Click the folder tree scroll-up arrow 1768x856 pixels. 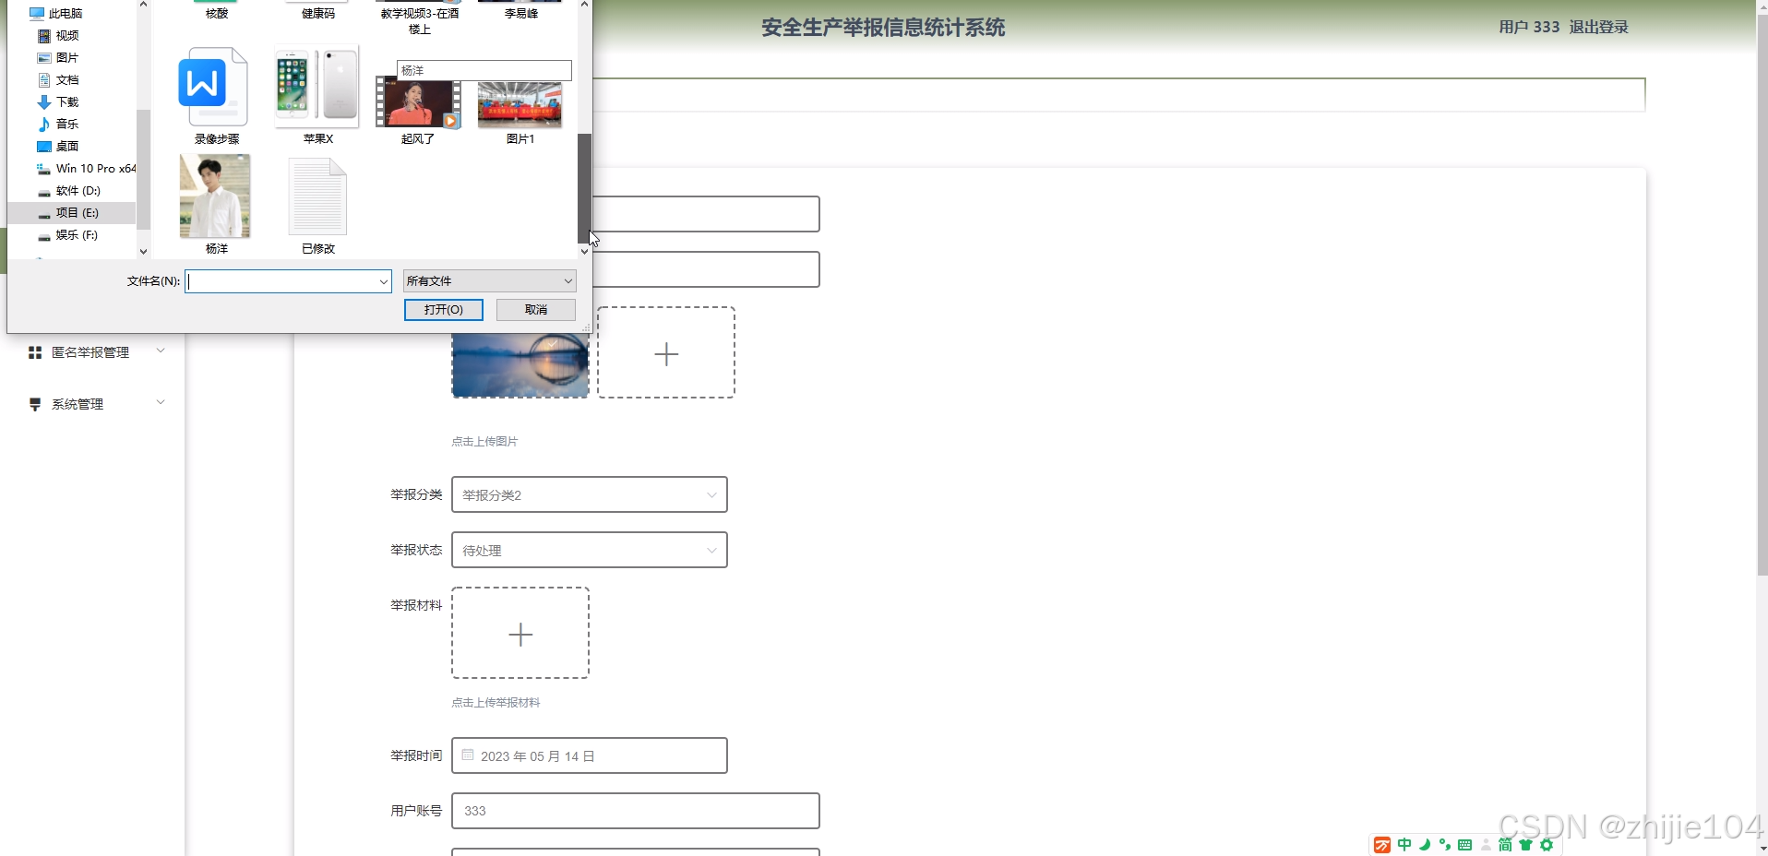tap(143, 5)
